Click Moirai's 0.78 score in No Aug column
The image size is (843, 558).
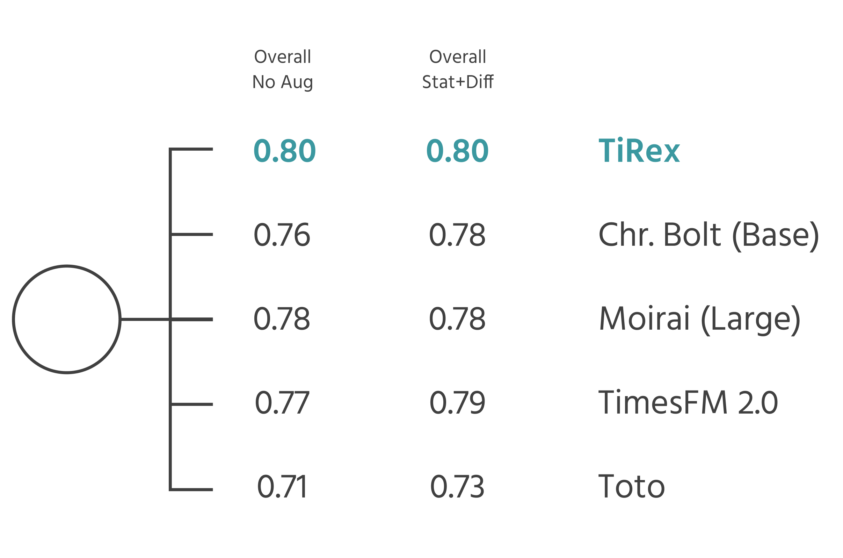pos(282,319)
